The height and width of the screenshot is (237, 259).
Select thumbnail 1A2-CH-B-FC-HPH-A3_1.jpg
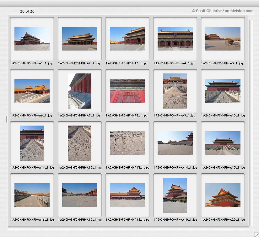tap(127, 39)
